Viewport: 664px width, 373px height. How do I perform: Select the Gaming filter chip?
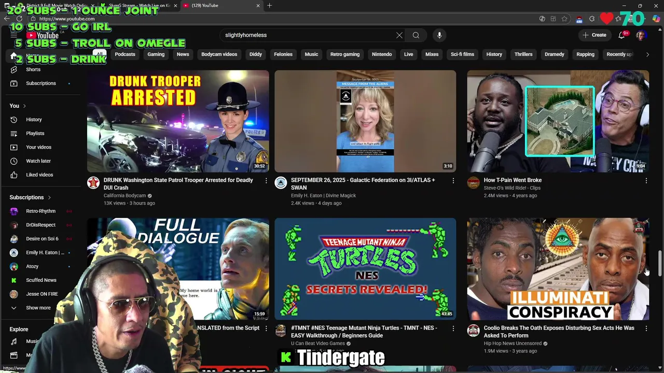click(x=156, y=54)
